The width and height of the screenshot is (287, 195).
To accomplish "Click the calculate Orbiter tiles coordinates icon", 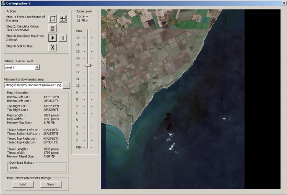I will pyautogui.click(x=53, y=28).
